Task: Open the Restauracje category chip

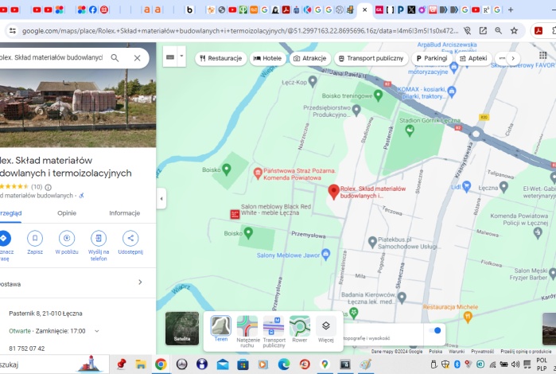Action: (x=220, y=58)
